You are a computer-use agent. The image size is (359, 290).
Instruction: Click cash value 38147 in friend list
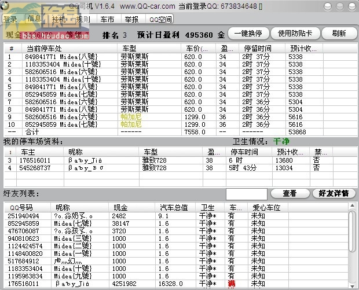pyautogui.click(x=120, y=223)
